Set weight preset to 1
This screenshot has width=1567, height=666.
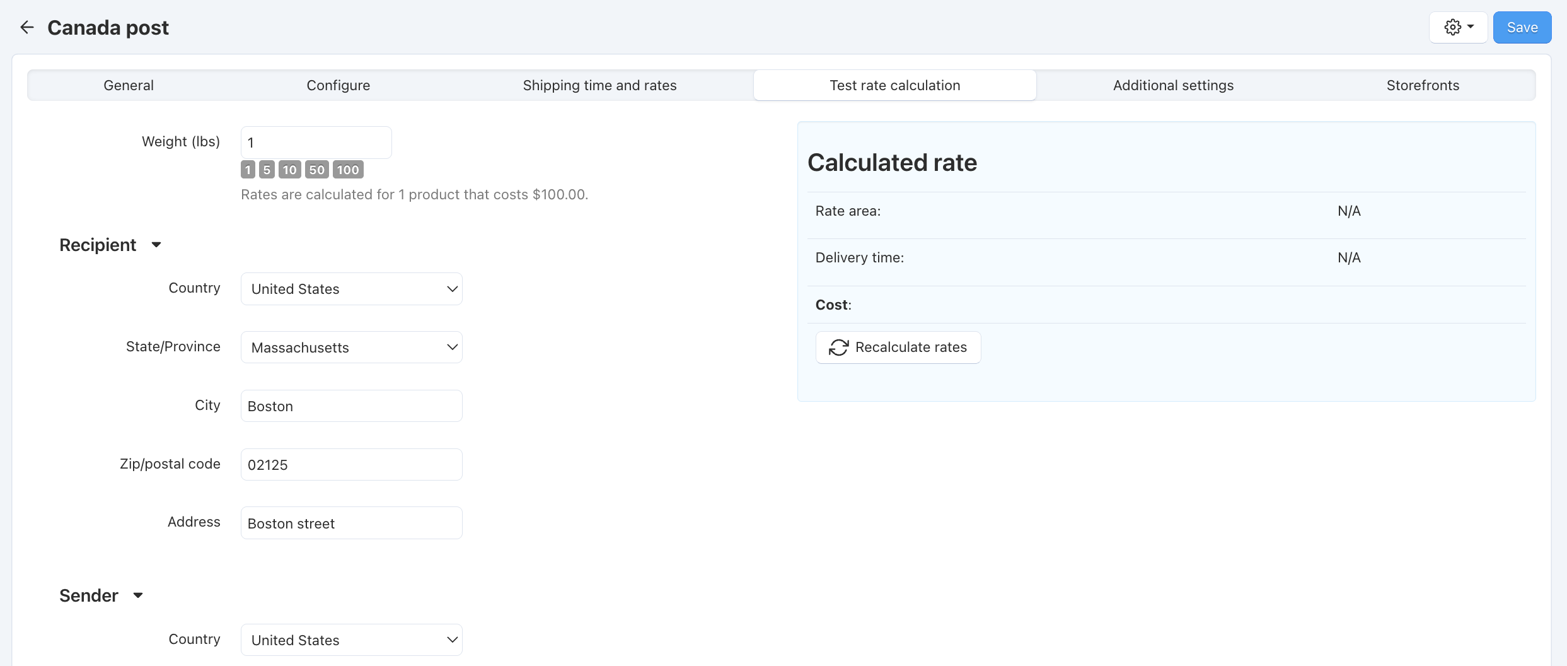248,170
